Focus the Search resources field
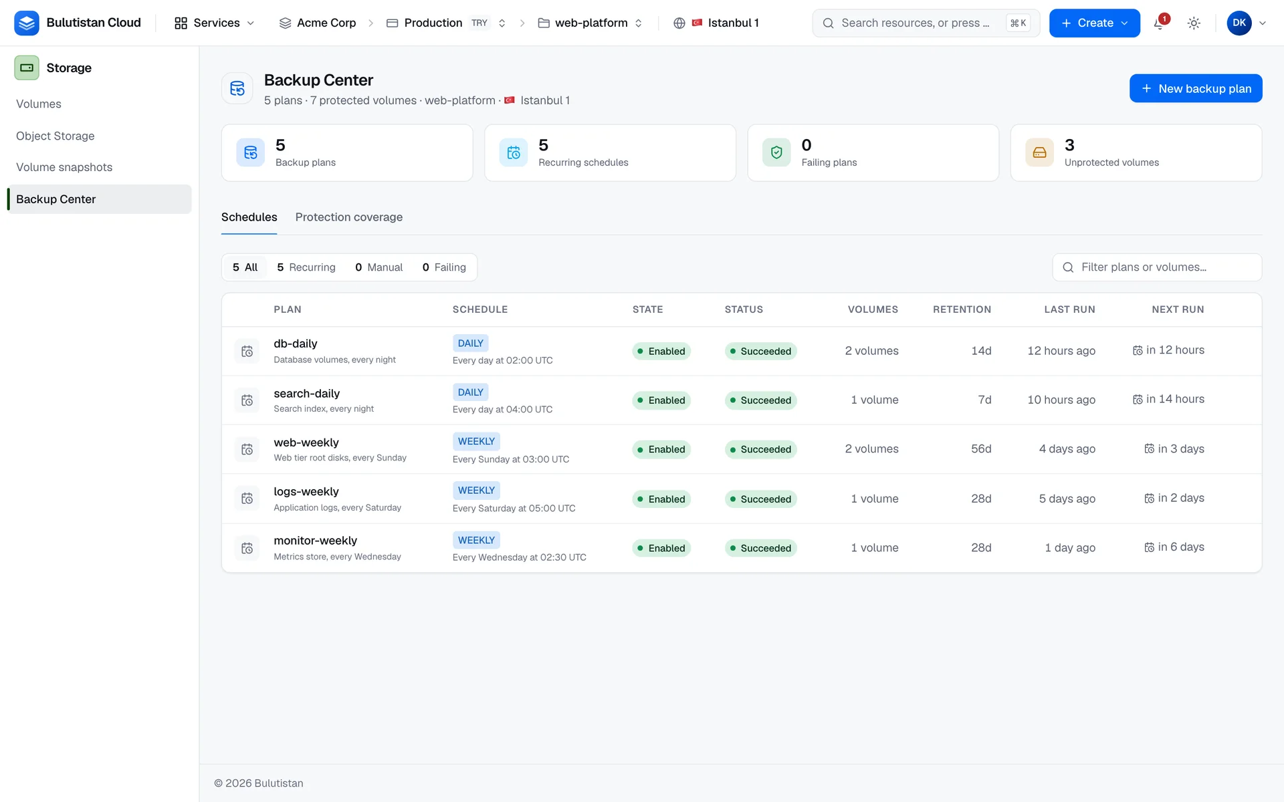 tap(926, 23)
